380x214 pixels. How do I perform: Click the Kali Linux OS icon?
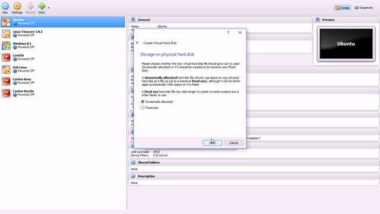[x=6, y=70]
